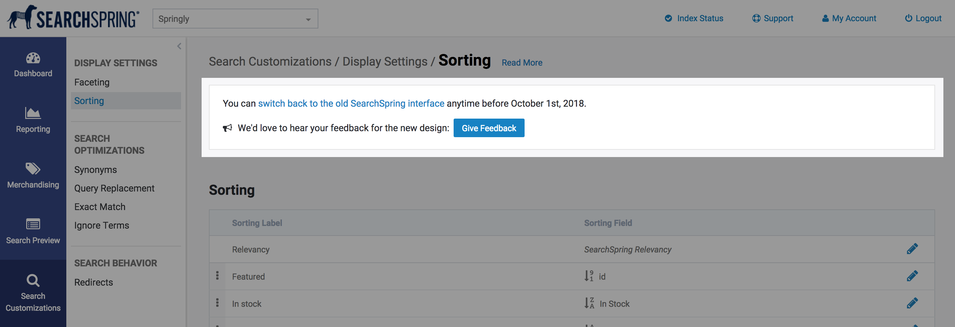This screenshot has height=327, width=955.
Task: Open Exact Match settings
Action: pos(100,207)
